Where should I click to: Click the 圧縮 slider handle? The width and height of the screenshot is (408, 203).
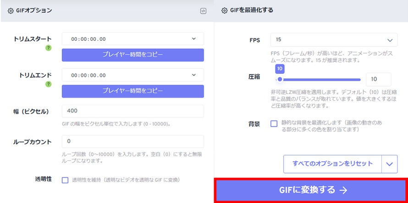tap(280, 79)
